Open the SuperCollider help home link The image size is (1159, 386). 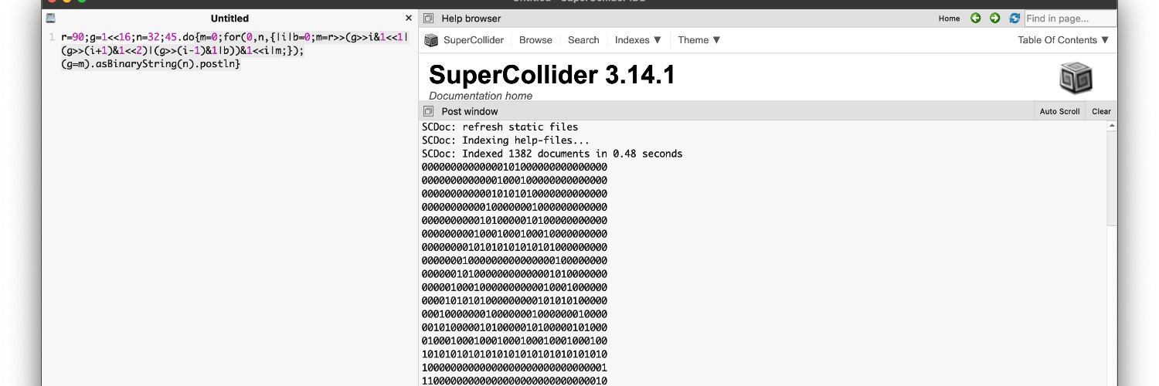coord(474,40)
